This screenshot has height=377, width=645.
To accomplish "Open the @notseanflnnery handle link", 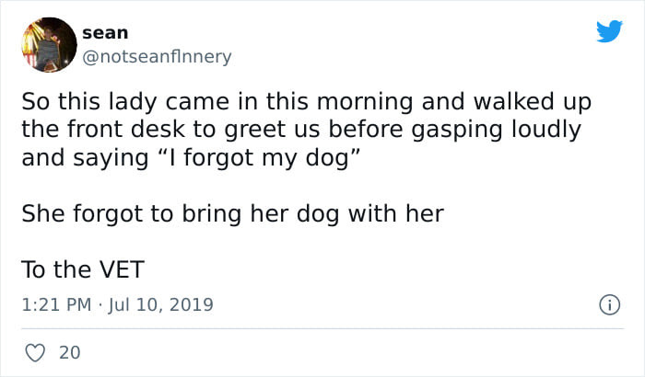I will tap(157, 56).
